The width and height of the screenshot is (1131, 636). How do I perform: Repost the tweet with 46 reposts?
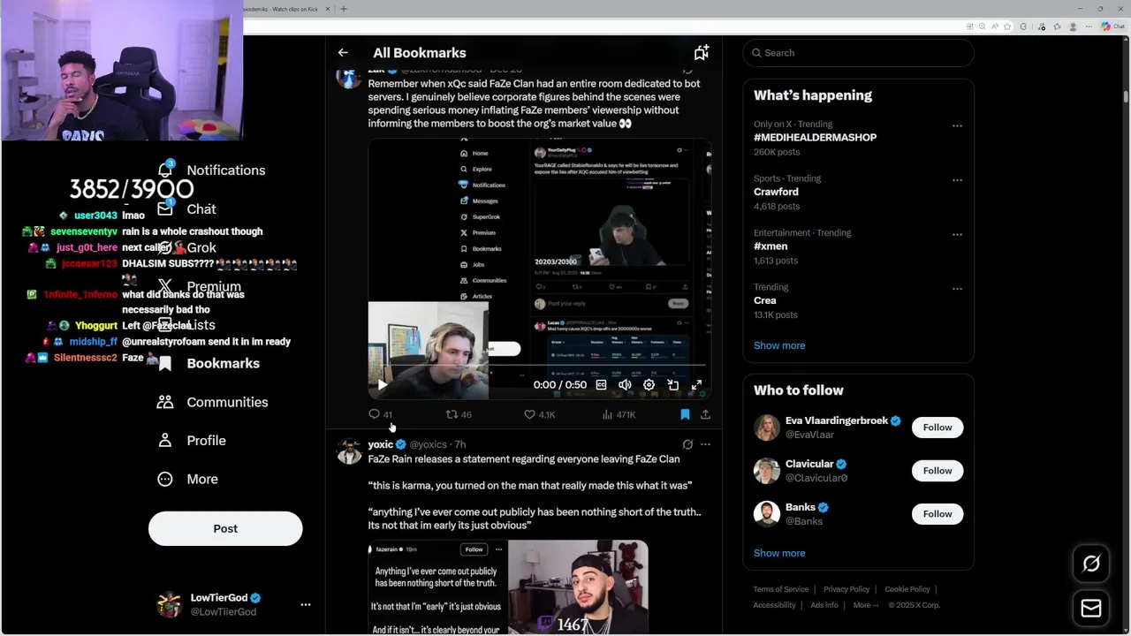[x=459, y=414]
